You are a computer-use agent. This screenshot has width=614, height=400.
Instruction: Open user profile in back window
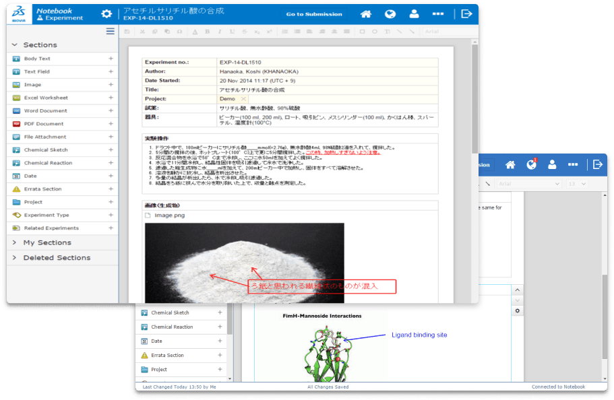click(552, 165)
